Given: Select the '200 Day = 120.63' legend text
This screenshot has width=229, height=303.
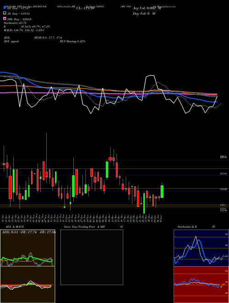Looking at the screenshot, I should [x=20, y=19].
